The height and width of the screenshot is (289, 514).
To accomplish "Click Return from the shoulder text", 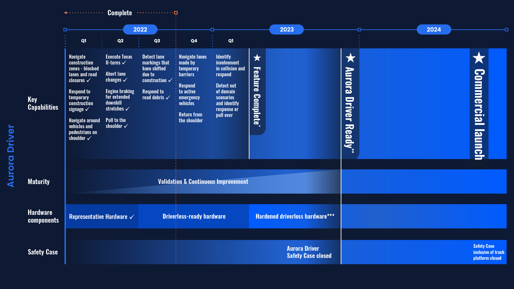I will pyautogui.click(x=191, y=117).
